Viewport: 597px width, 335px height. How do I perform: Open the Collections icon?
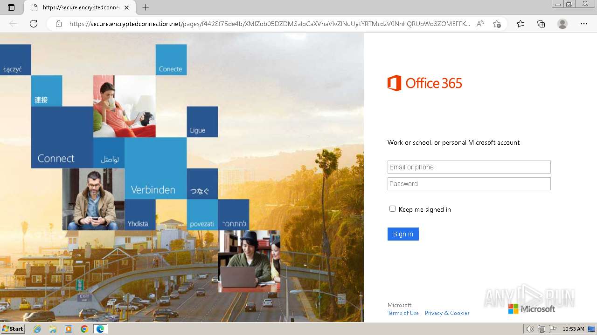coord(541,24)
